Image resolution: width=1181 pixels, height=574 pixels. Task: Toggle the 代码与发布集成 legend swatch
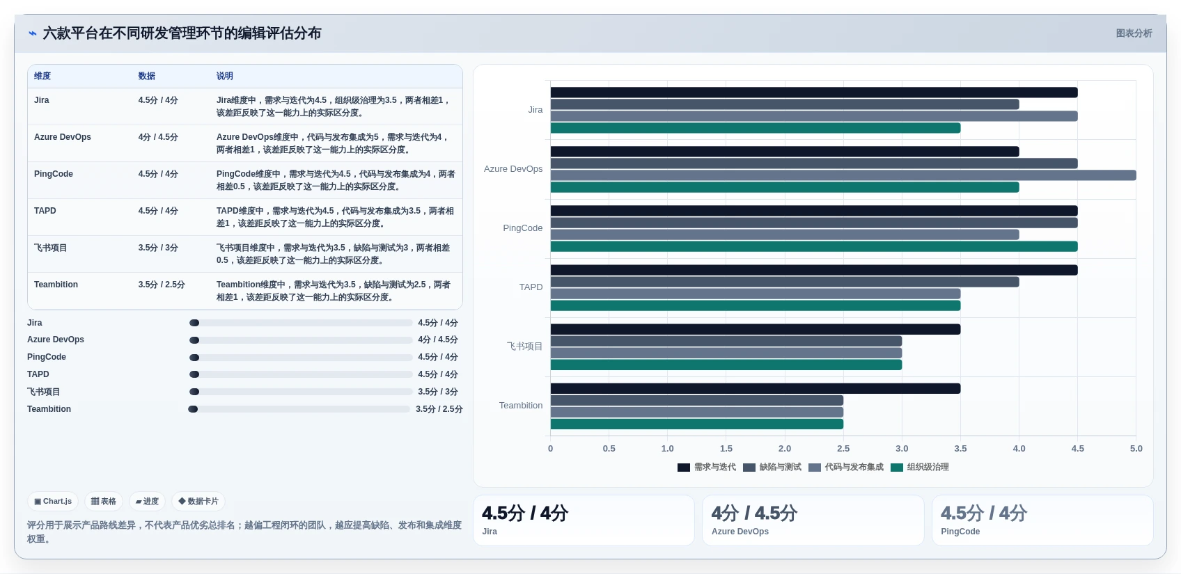point(814,468)
